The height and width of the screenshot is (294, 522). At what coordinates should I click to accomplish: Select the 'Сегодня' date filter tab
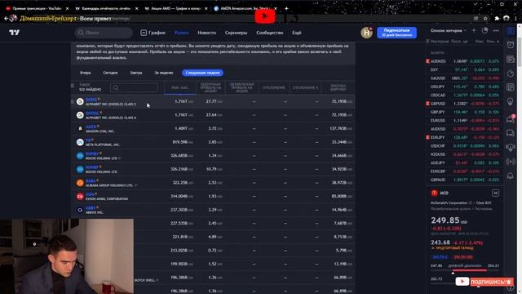click(110, 73)
